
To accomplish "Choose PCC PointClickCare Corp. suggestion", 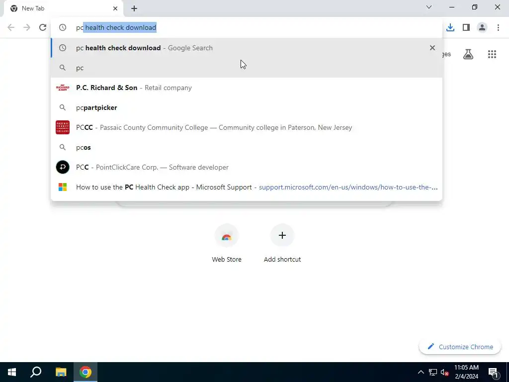I will click(247, 167).
